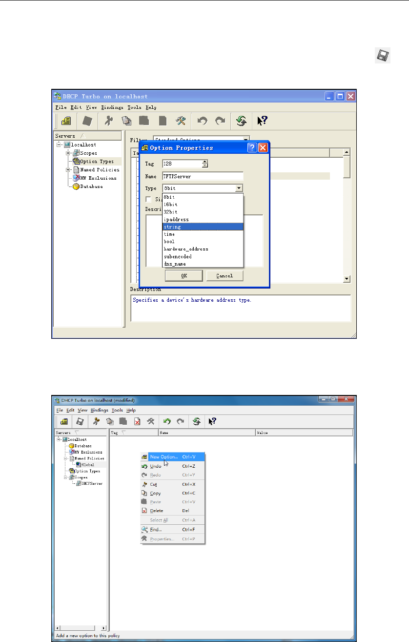Image resolution: width=409 pixels, height=642 pixels.
Task: Click New icon in upper window toolbar
Action: pyautogui.click(x=66, y=120)
